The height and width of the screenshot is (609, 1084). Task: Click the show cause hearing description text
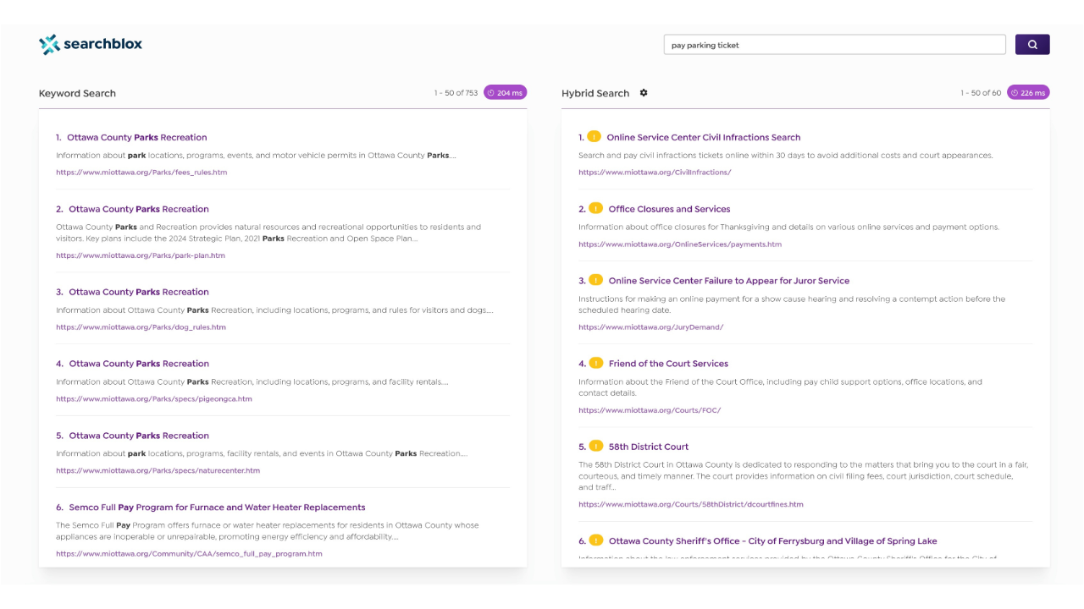tap(792, 304)
